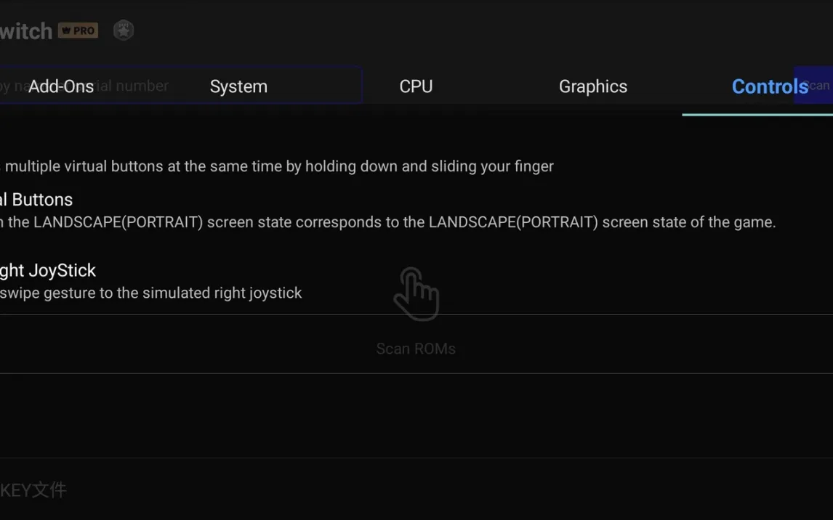Select the CPU tab

tap(416, 86)
